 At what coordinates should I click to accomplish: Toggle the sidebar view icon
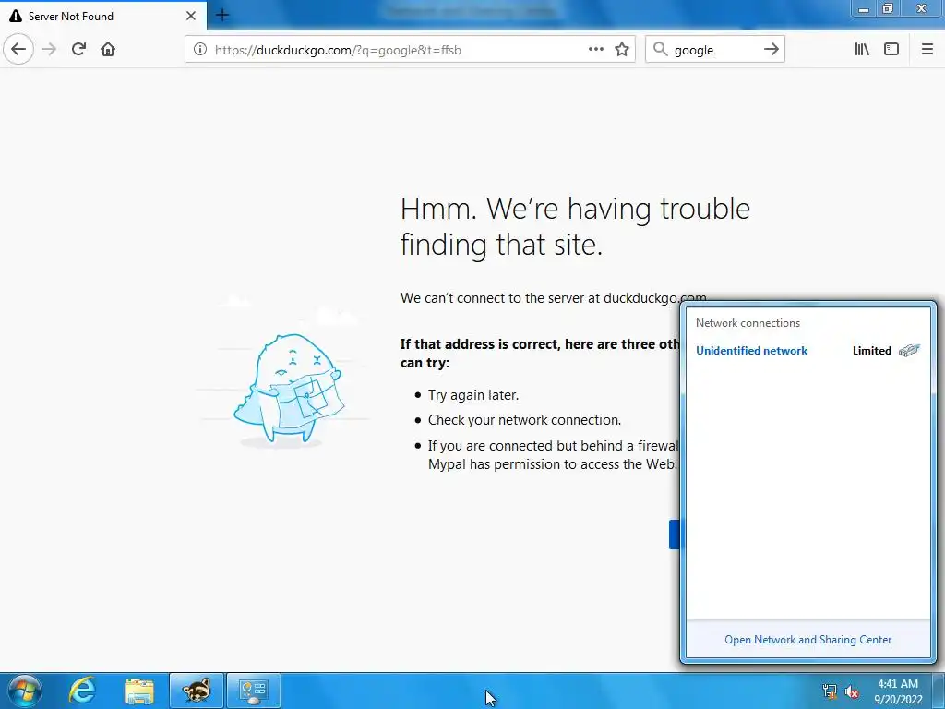[891, 50]
